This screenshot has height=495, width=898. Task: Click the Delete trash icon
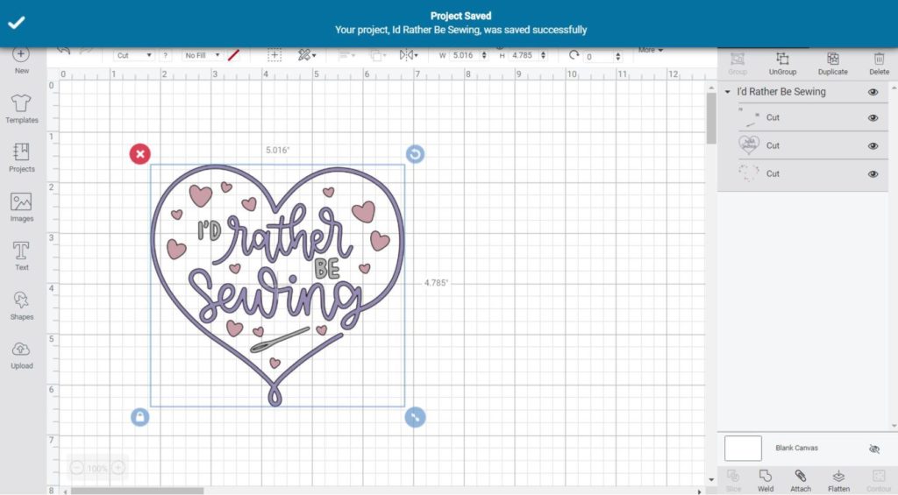[879, 64]
